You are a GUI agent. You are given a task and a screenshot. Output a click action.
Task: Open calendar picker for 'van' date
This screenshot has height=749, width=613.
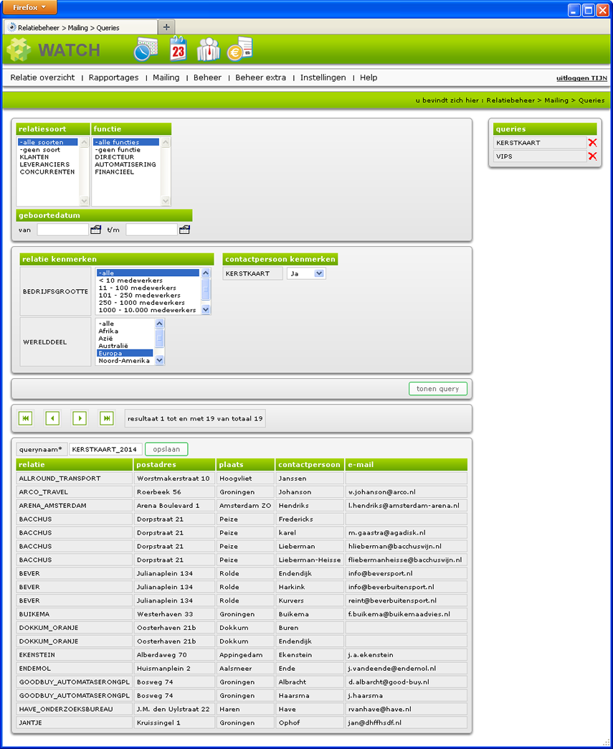95,230
